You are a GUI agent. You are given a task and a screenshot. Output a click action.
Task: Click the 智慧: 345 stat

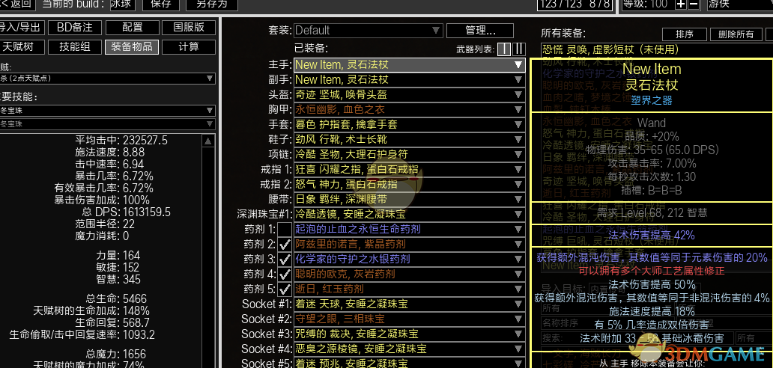pyautogui.click(x=118, y=280)
